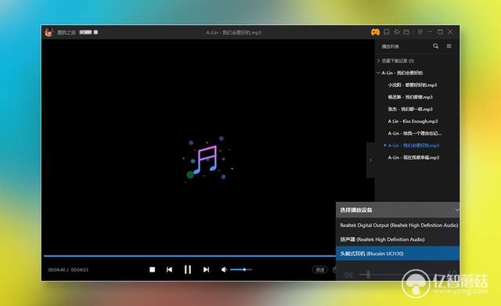Collapse the playlist panel with side arrow

point(370,160)
